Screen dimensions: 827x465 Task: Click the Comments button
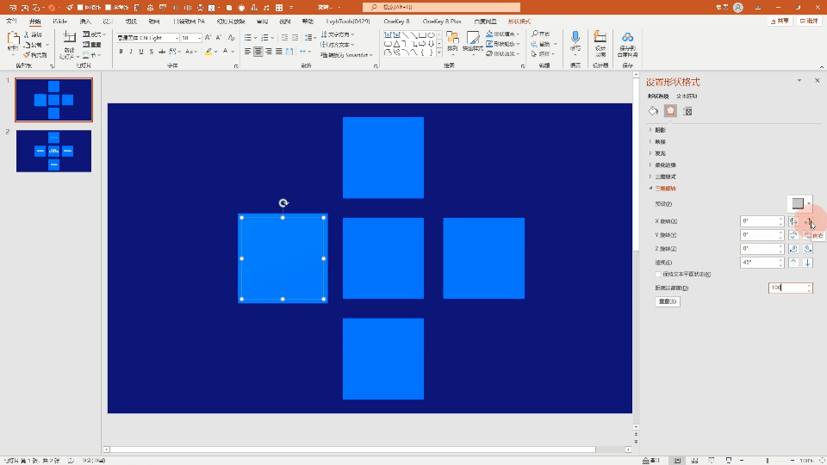point(809,21)
